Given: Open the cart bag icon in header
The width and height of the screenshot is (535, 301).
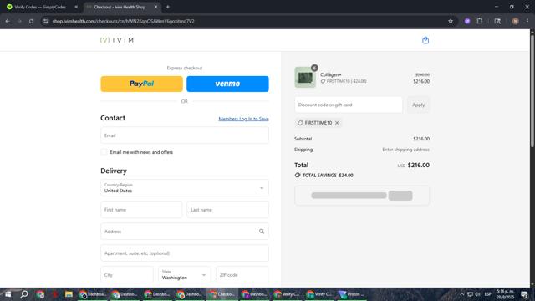Looking at the screenshot, I should [425, 40].
